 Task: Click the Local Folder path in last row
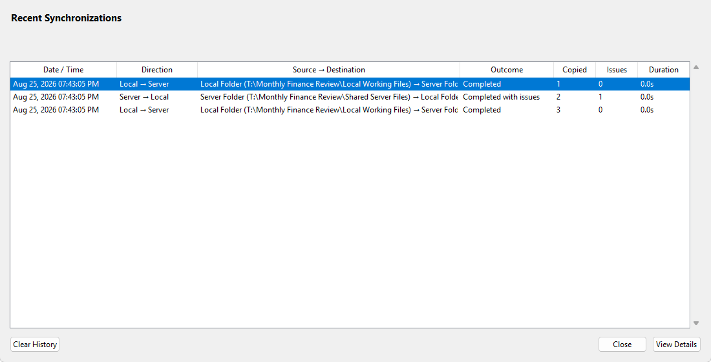point(329,110)
